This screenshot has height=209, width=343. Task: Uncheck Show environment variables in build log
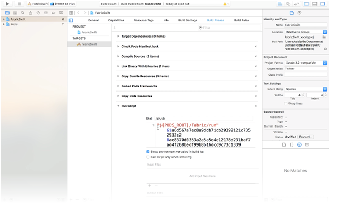(x=148, y=152)
